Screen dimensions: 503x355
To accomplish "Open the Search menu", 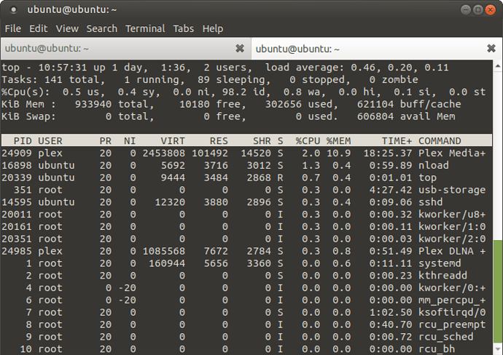I will point(101,28).
